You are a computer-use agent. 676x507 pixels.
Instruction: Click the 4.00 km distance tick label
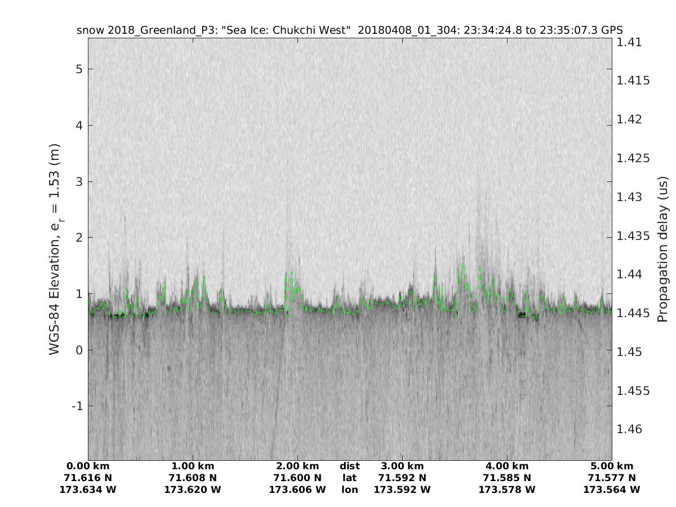(x=507, y=466)
